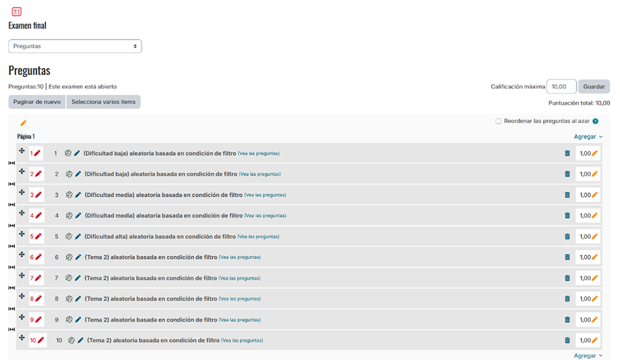
Task: Delete question 10 with trash icon
Action: point(567,341)
